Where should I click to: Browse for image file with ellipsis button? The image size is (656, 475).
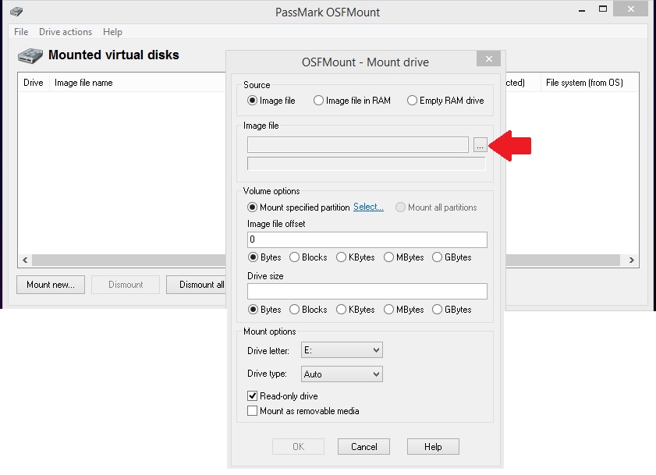pos(480,145)
